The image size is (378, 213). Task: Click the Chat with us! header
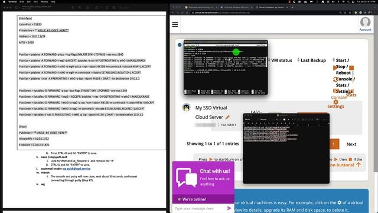pyautogui.click(x=215, y=171)
